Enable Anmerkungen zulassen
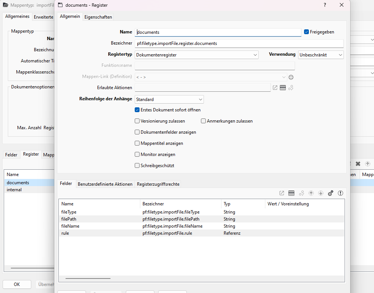This screenshot has width=374, height=293. [203, 121]
